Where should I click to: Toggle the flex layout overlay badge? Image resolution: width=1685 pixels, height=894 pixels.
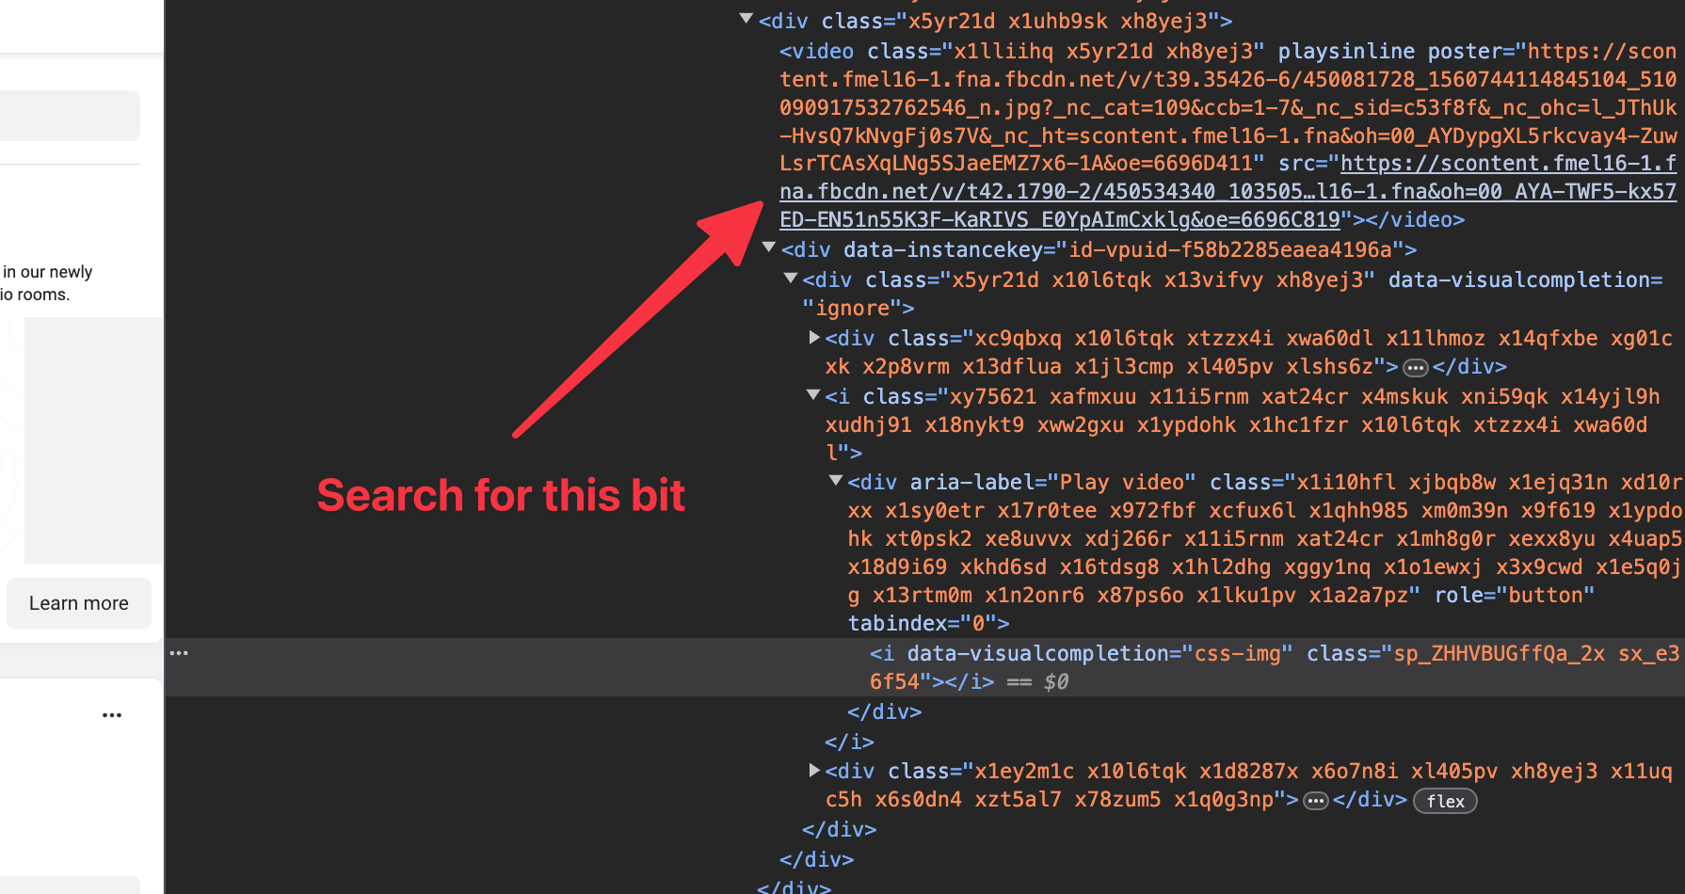pyautogui.click(x=1444, y=801)
